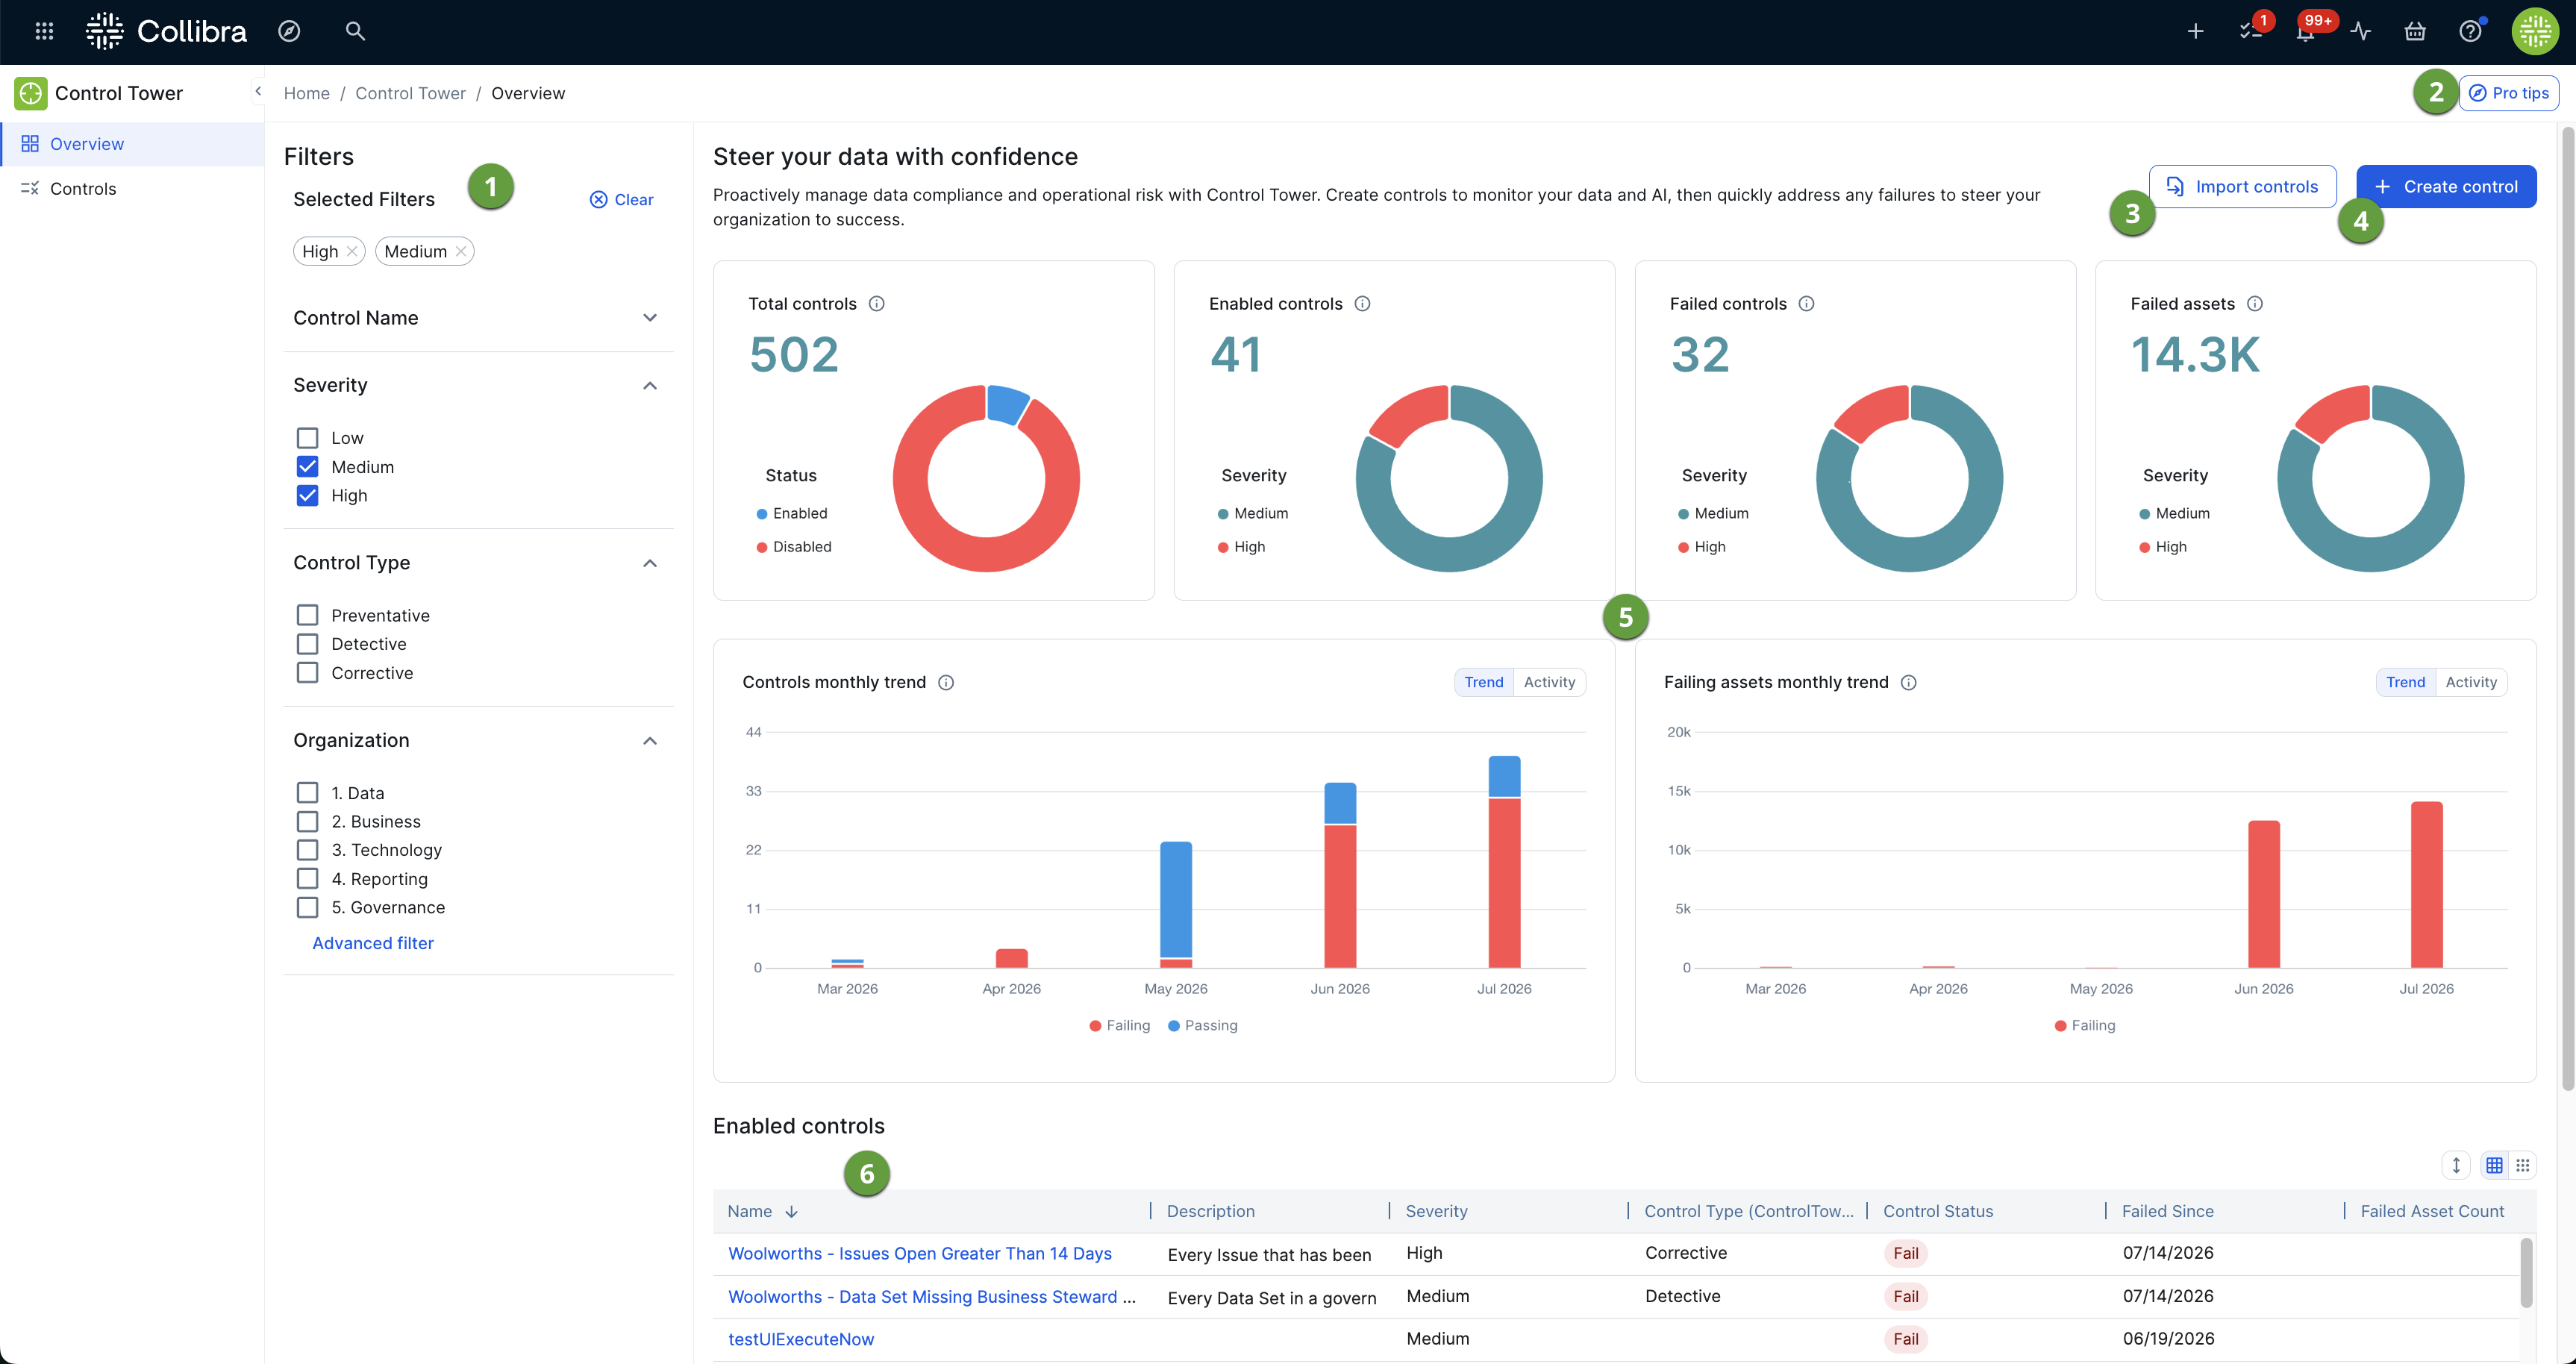Open the data basket icon
The image size is (2576, 1364).
tap(2415, 32)
